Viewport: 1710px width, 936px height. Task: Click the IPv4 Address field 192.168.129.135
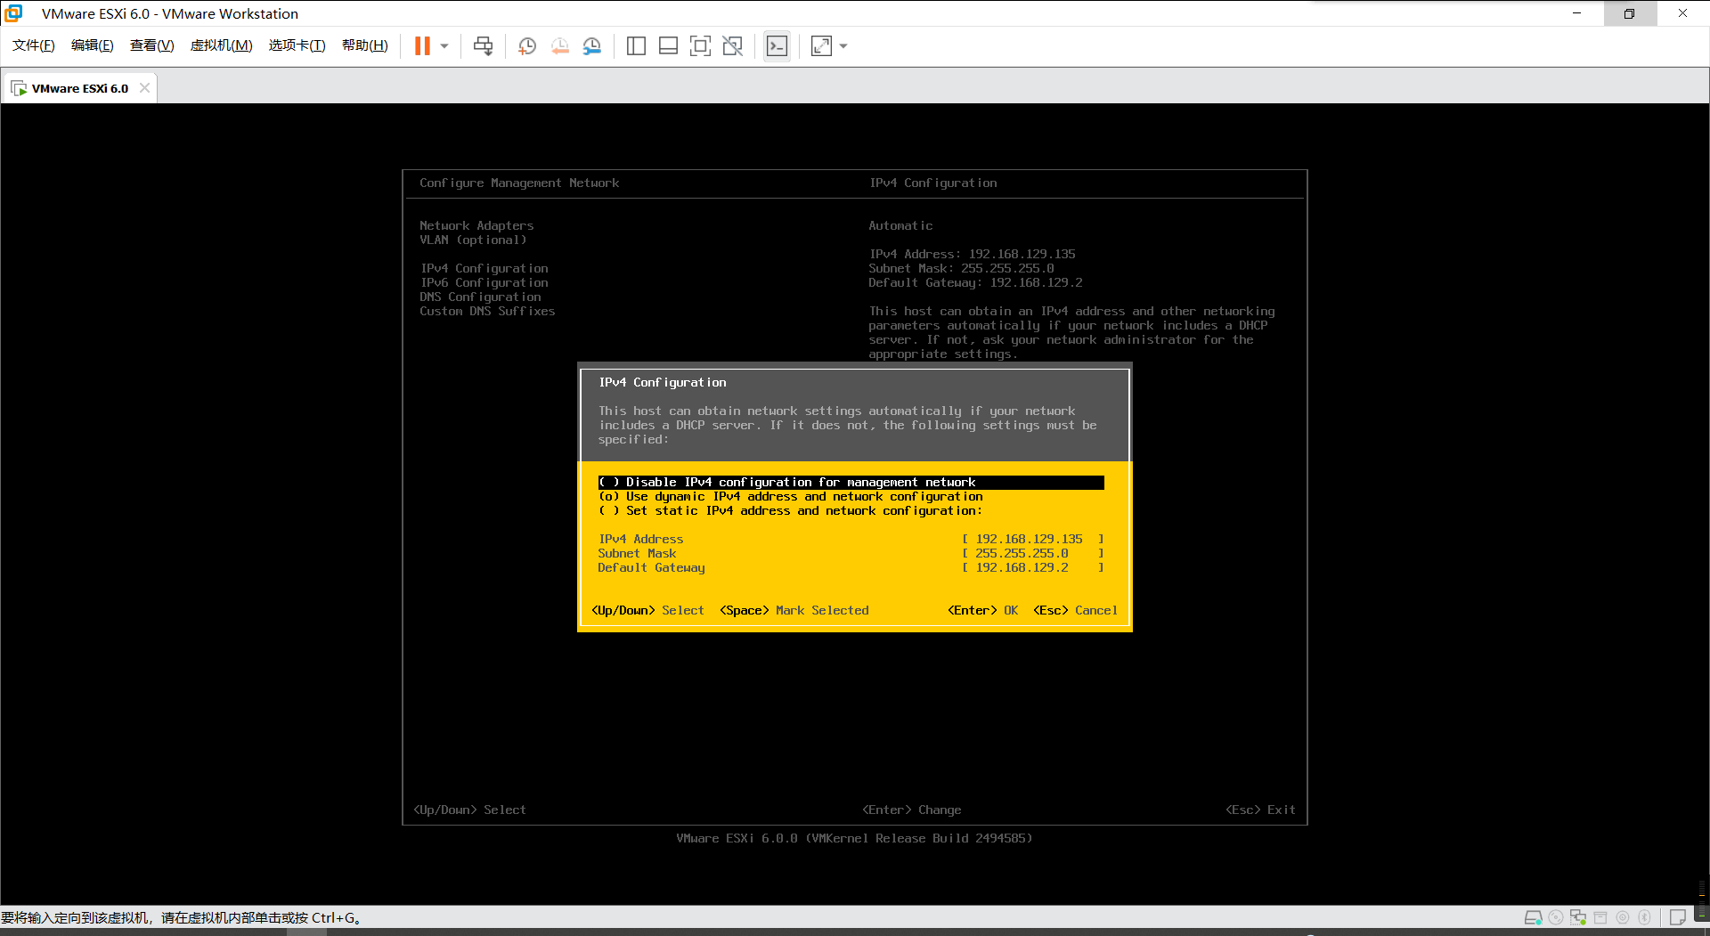[x=1033, y=540]
